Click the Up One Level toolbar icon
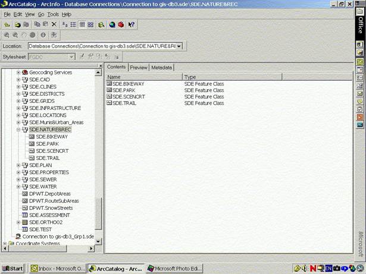Screen dimensions: 366x274 [7, 24]
